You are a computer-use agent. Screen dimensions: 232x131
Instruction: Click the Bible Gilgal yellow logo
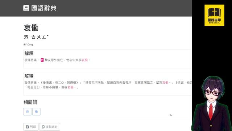pos(214,15)
